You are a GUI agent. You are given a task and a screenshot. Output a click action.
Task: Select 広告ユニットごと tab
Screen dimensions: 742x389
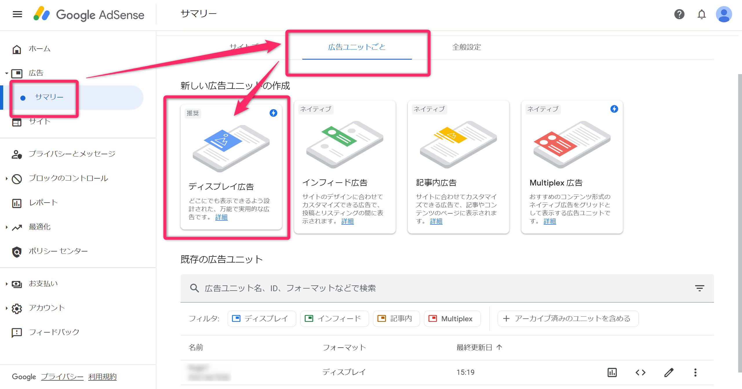click(x=357, y=47)
